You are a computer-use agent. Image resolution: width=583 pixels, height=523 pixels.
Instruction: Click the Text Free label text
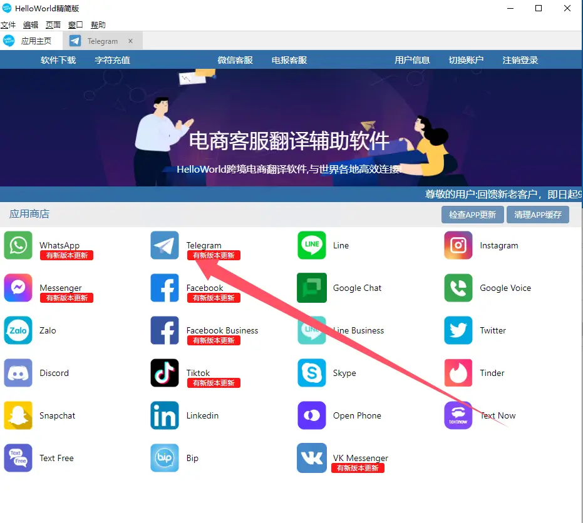[56, 458]
